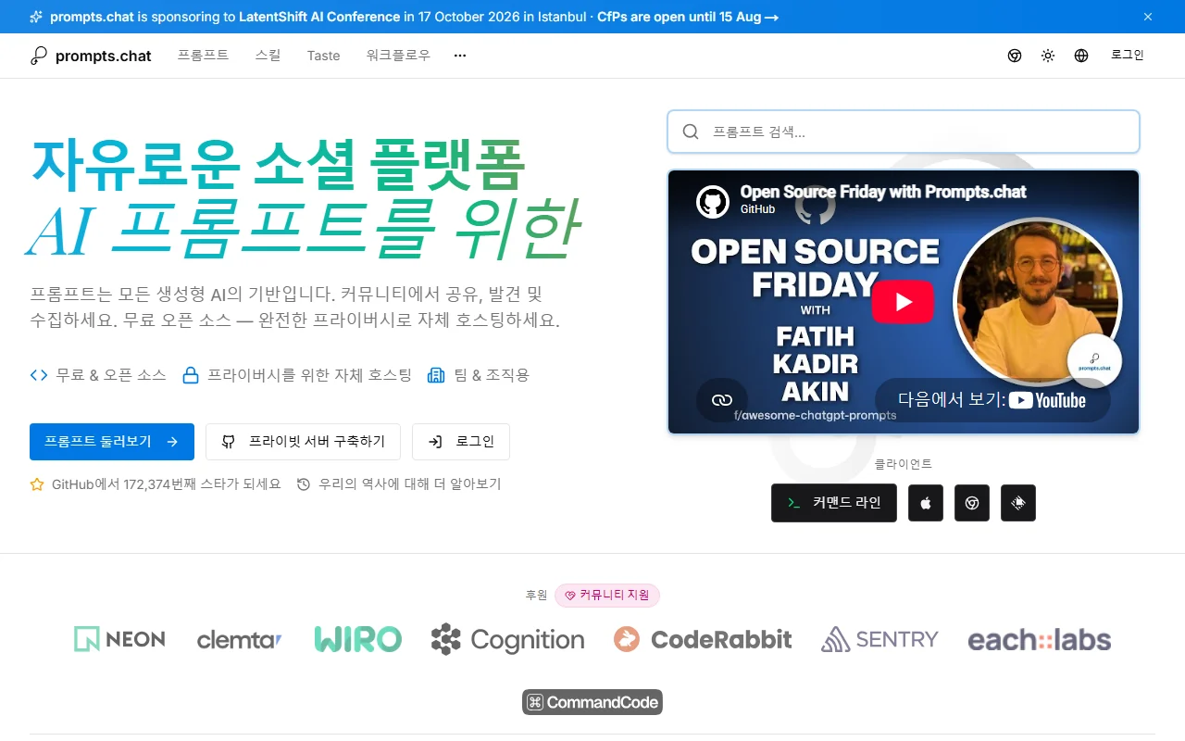1185x741 pixels.
Task: Open the '다음에서 보기 YouTube' button
Action: [x=992, y=400]
